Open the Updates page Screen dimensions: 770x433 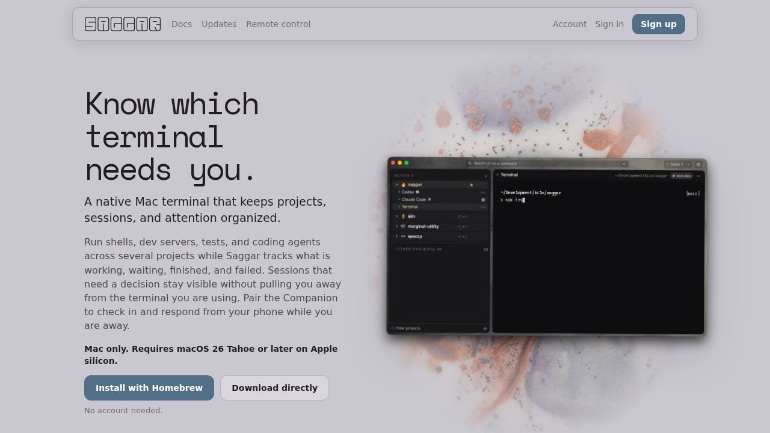pyautogui.click(x=219, y=24)
